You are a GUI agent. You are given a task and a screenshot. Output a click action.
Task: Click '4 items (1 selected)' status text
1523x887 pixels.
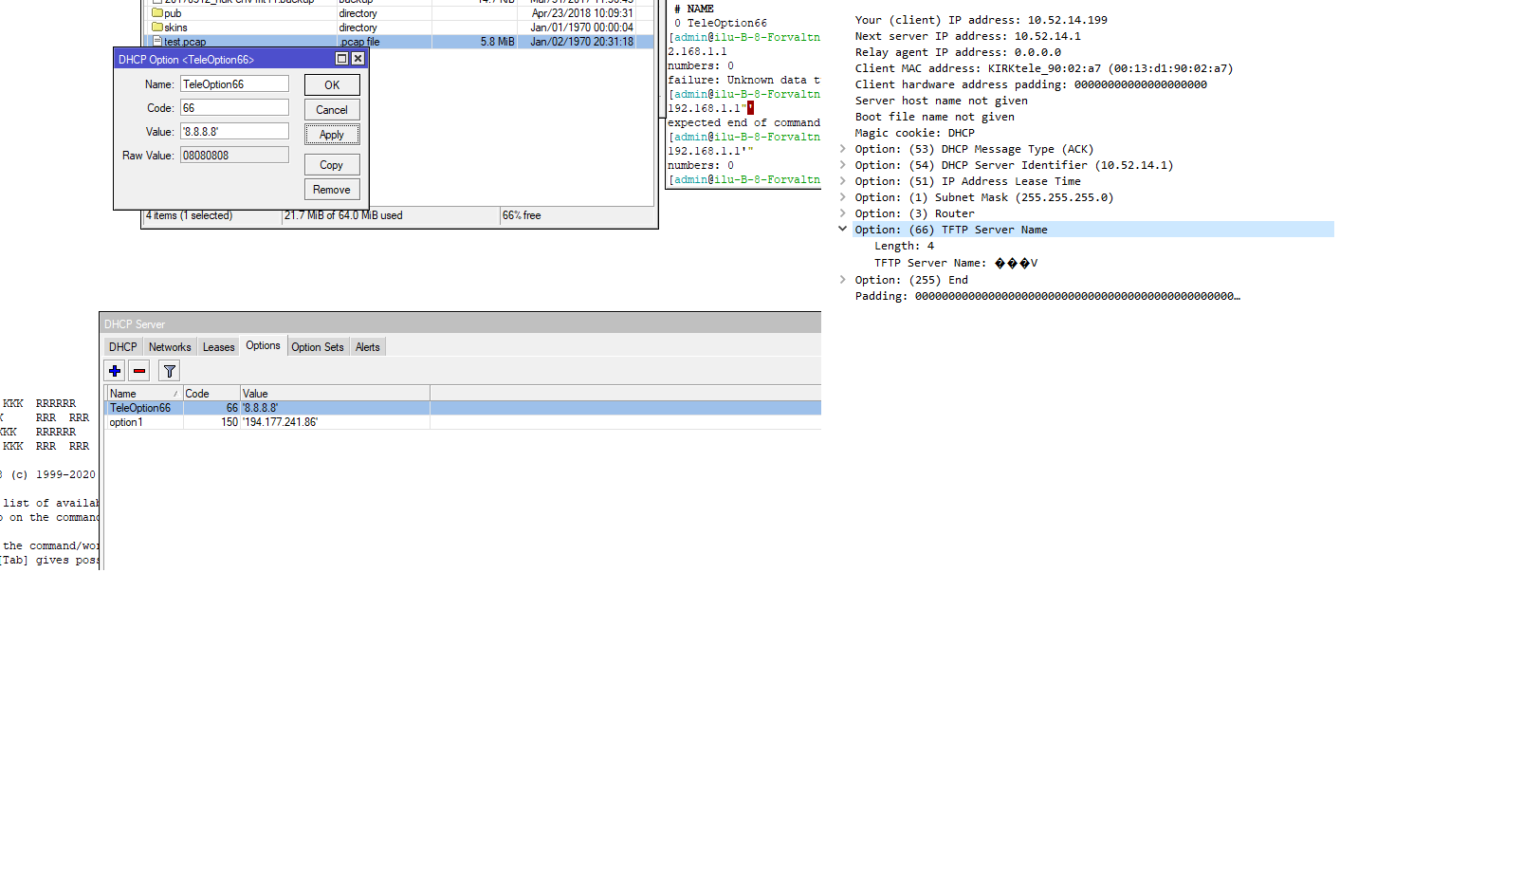coord(190,216)
